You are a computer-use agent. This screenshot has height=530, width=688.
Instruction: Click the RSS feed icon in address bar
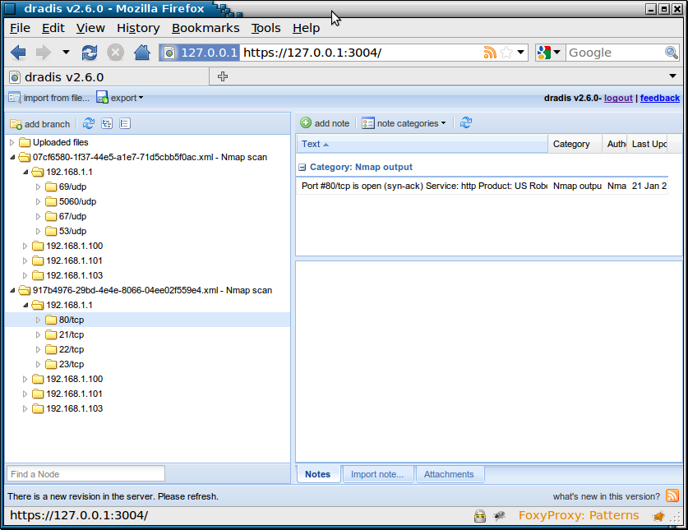tap(490, 53)
